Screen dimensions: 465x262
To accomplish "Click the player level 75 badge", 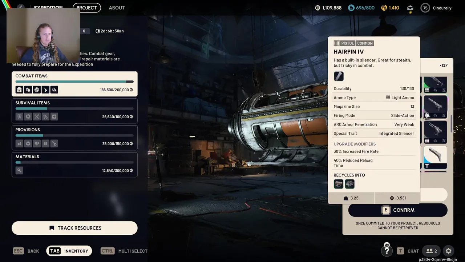I will (x=425, y=8).
